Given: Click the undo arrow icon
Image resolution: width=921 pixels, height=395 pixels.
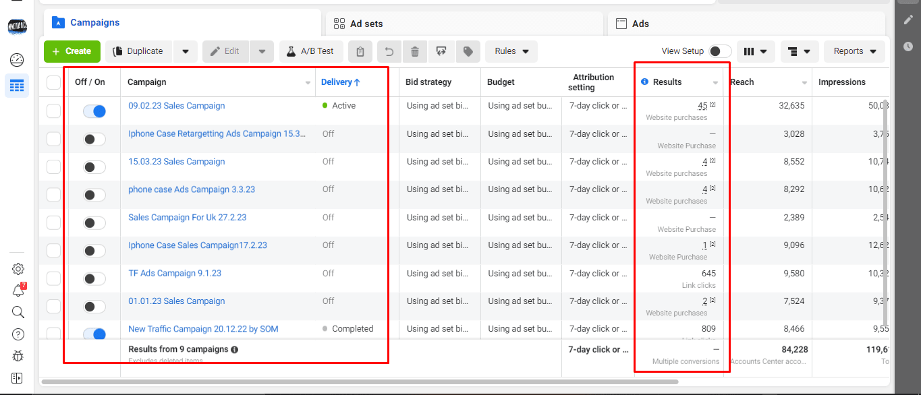Looking at the screenshot, I should pos(388,51).
